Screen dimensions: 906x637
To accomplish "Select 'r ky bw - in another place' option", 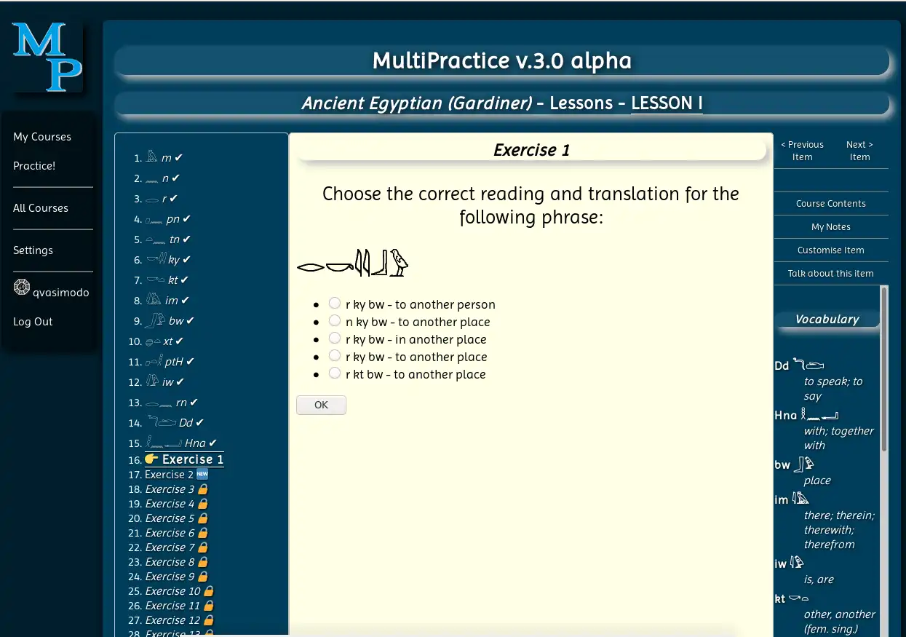I will pyautogui.click(x=335, y=338).
